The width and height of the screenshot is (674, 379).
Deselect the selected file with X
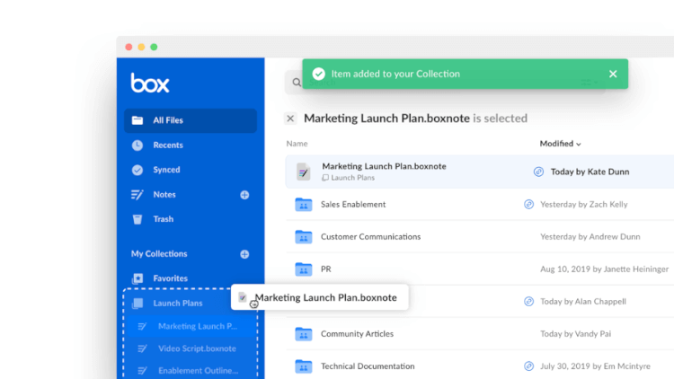click(290, 119)
